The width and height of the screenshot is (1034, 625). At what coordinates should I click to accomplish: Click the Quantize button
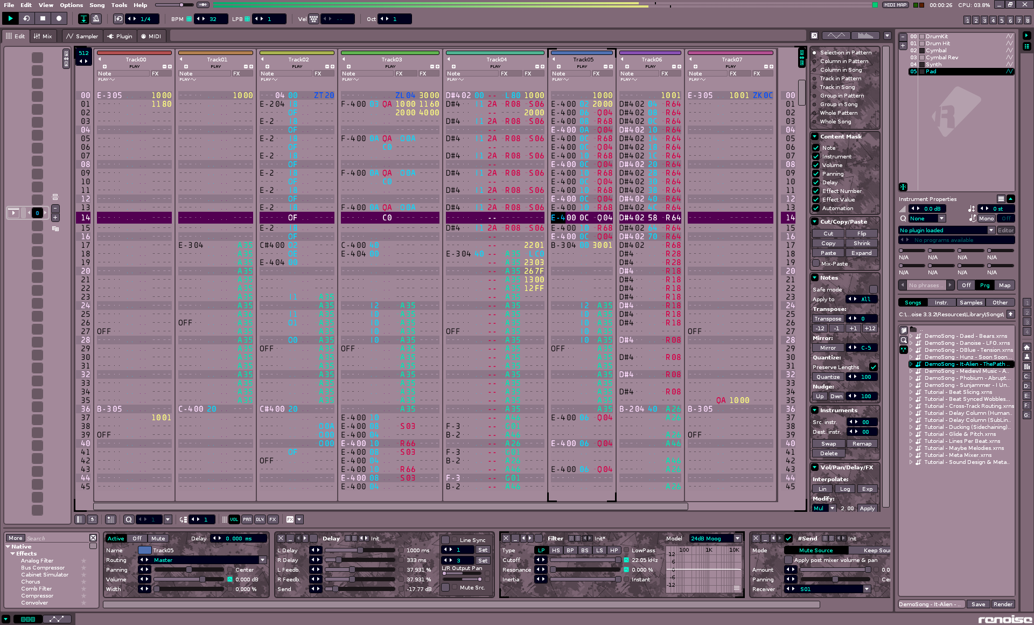click(x=828, y=377)
